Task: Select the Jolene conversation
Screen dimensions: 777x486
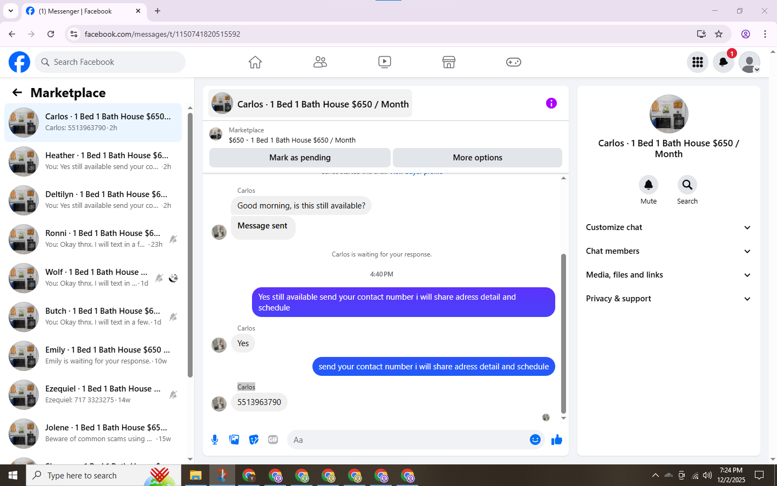Action: [x=93, y=434]
